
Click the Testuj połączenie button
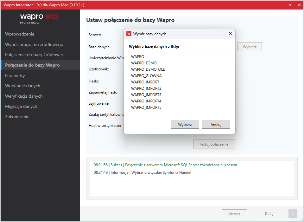(x=214, y=144)
